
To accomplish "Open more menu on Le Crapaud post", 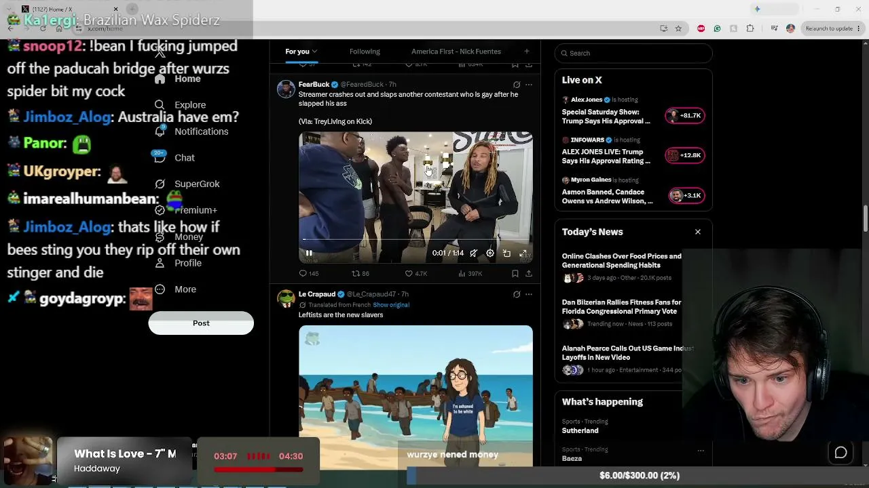I will [529, 295].
